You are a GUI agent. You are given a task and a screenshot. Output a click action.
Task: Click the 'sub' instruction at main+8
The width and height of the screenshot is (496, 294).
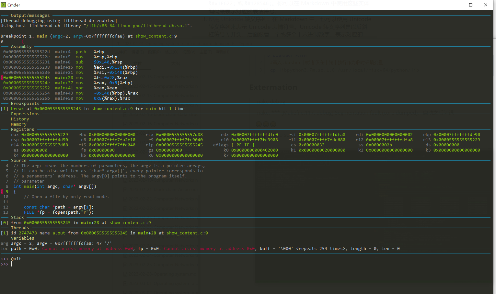[80, 62]
